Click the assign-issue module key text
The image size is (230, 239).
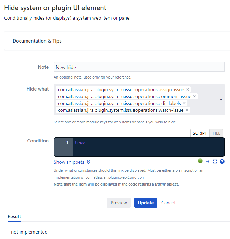[x=121, y=89]
